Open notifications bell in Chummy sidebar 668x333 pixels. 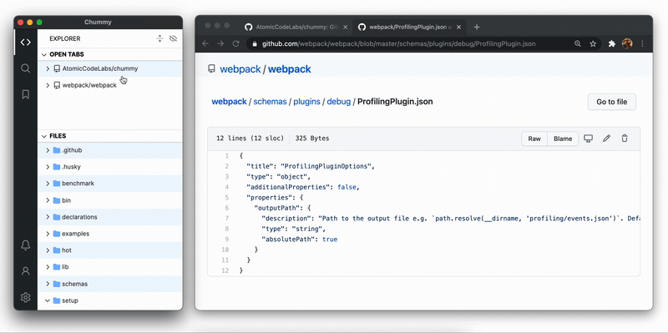pos(26,245)
